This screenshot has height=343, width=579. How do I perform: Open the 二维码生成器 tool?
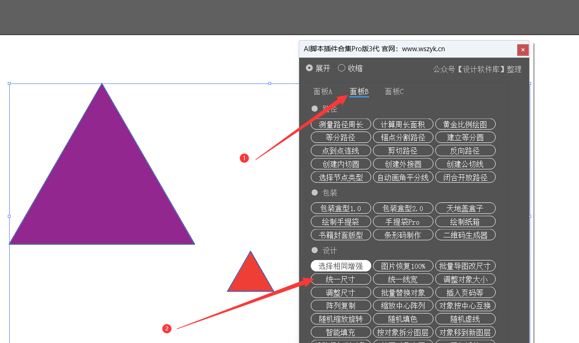click(x=465, y=235)
